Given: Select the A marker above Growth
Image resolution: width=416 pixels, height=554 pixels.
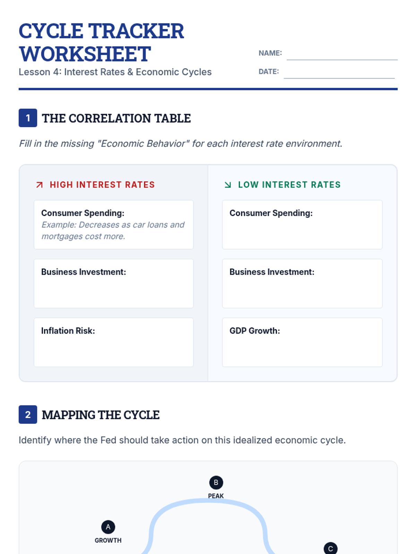Looking at the screenshot, I should coord(108,527).
